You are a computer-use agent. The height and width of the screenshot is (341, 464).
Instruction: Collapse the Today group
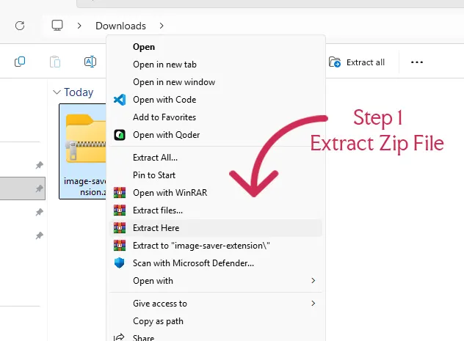pos(57,92)
